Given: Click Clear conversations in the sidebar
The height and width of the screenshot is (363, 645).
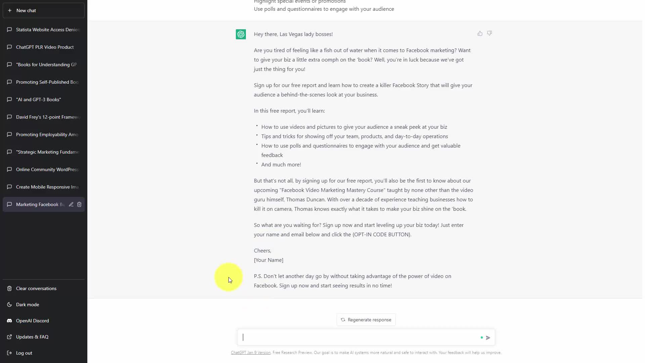Looking at the screenshot, I should coord(36,288).
